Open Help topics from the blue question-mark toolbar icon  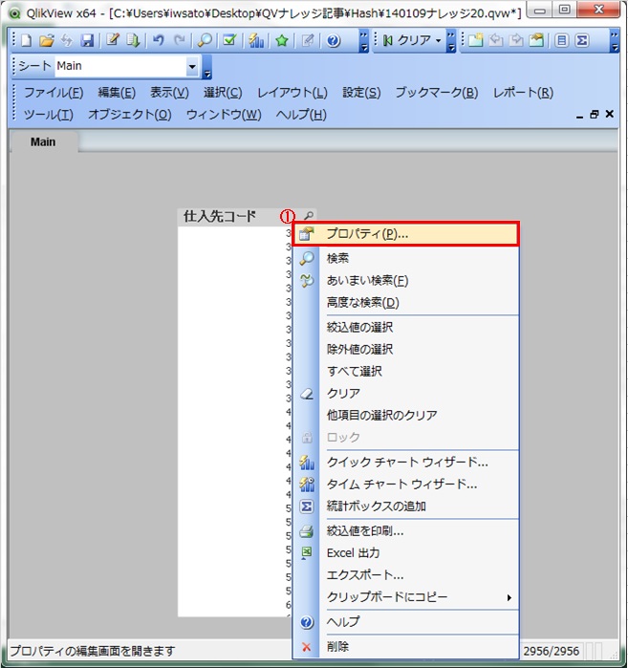[334, 40]
